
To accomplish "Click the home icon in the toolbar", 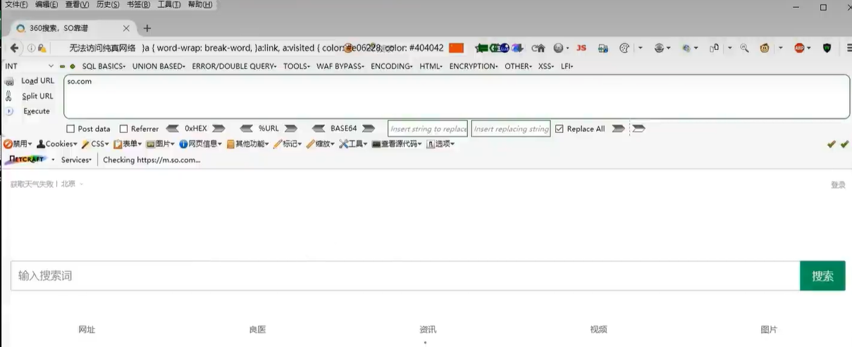I will coord(538,48).
